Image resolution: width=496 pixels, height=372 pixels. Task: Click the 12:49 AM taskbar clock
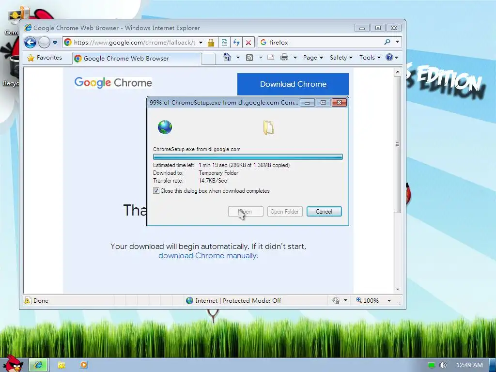click(x=469, y=365)
